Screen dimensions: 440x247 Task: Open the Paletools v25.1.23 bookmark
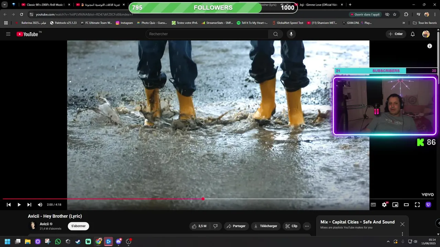63,23
